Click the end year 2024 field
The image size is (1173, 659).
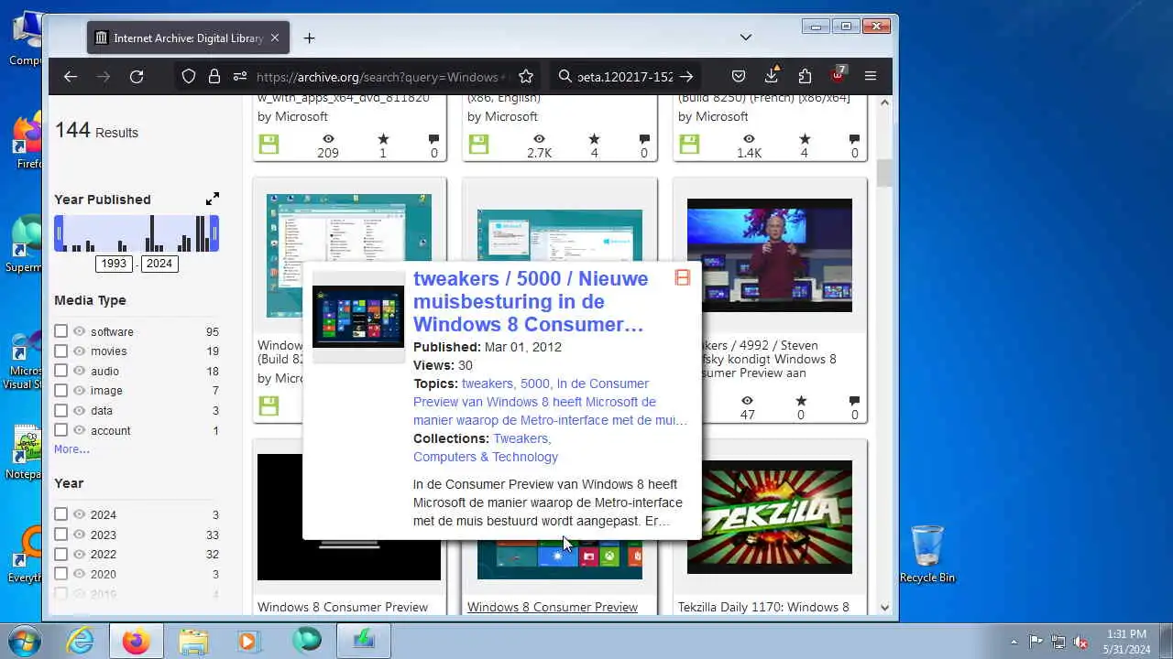(159, 264)
